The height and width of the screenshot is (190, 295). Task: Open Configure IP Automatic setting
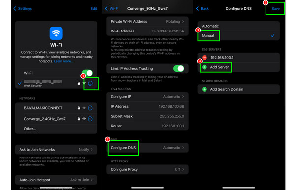[x=147, y=97]
